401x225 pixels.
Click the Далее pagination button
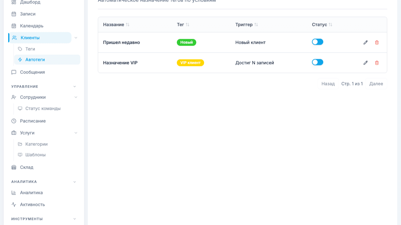(x=376, y=84)
